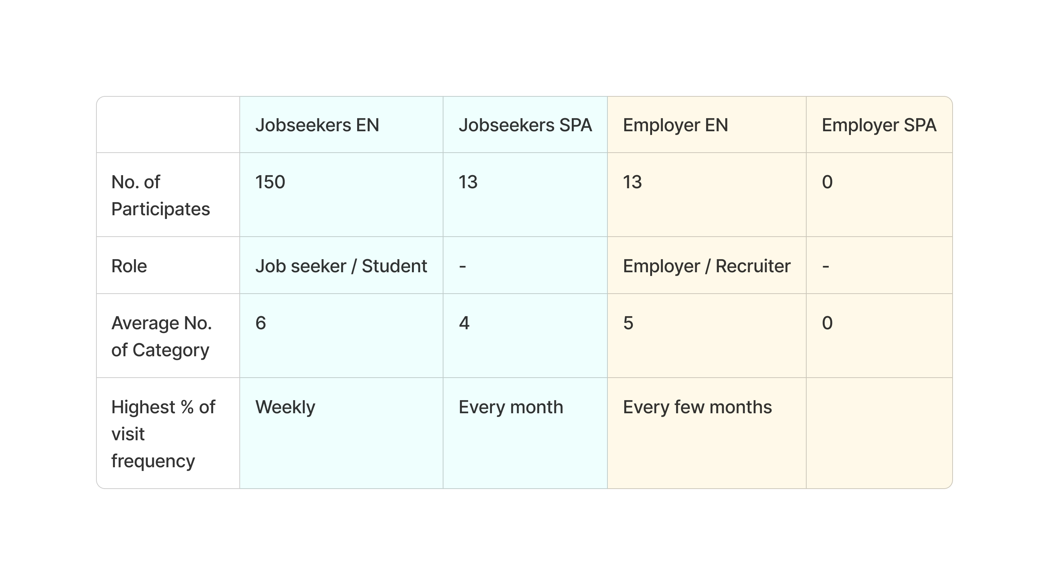Click the Average No. of Category label
Screen dimensions: 1049x585
pos(161,336)
